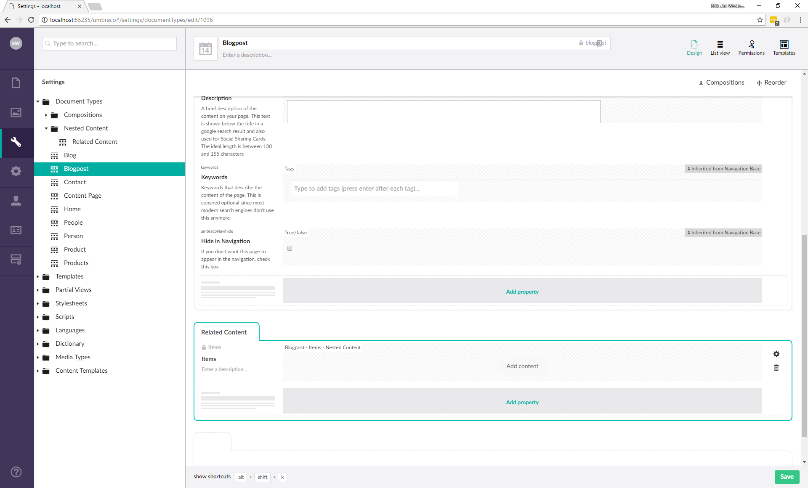Open the Developer gear section in sidebar
The width and height of the screenshot is (808, 488).
click(x=16, y=171)
